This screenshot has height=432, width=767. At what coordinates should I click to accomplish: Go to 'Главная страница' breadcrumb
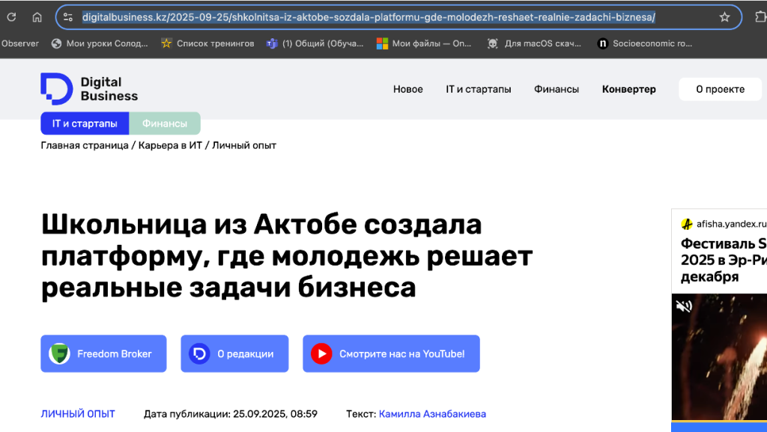(85, 145)
